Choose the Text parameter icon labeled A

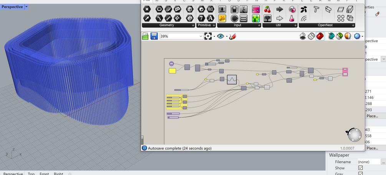pos(210,18)
